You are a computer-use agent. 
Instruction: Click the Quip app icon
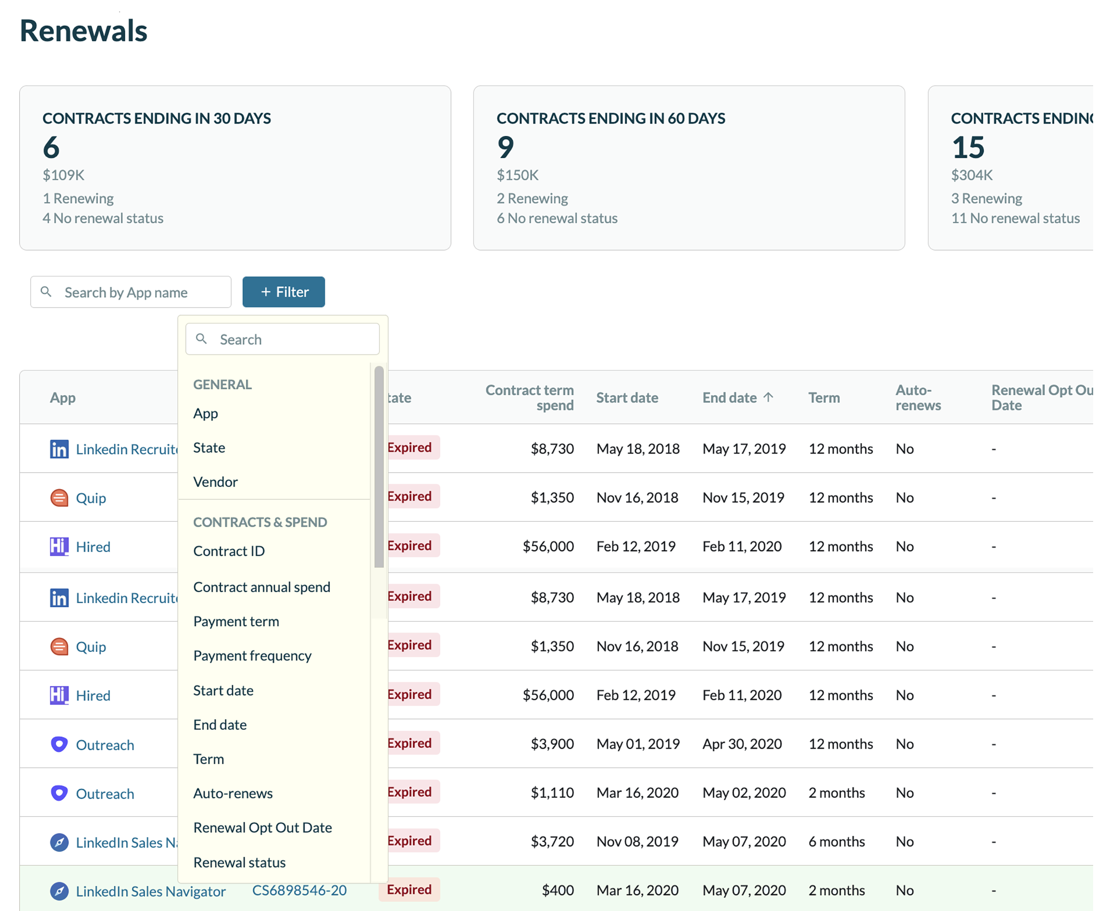[59, 498]
